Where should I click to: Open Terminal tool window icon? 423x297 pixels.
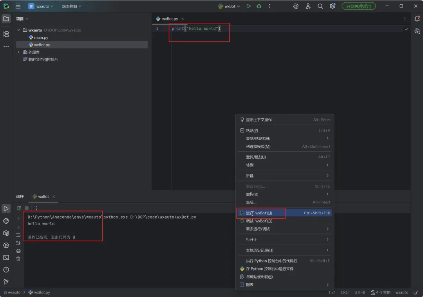(x=6, y=257)
